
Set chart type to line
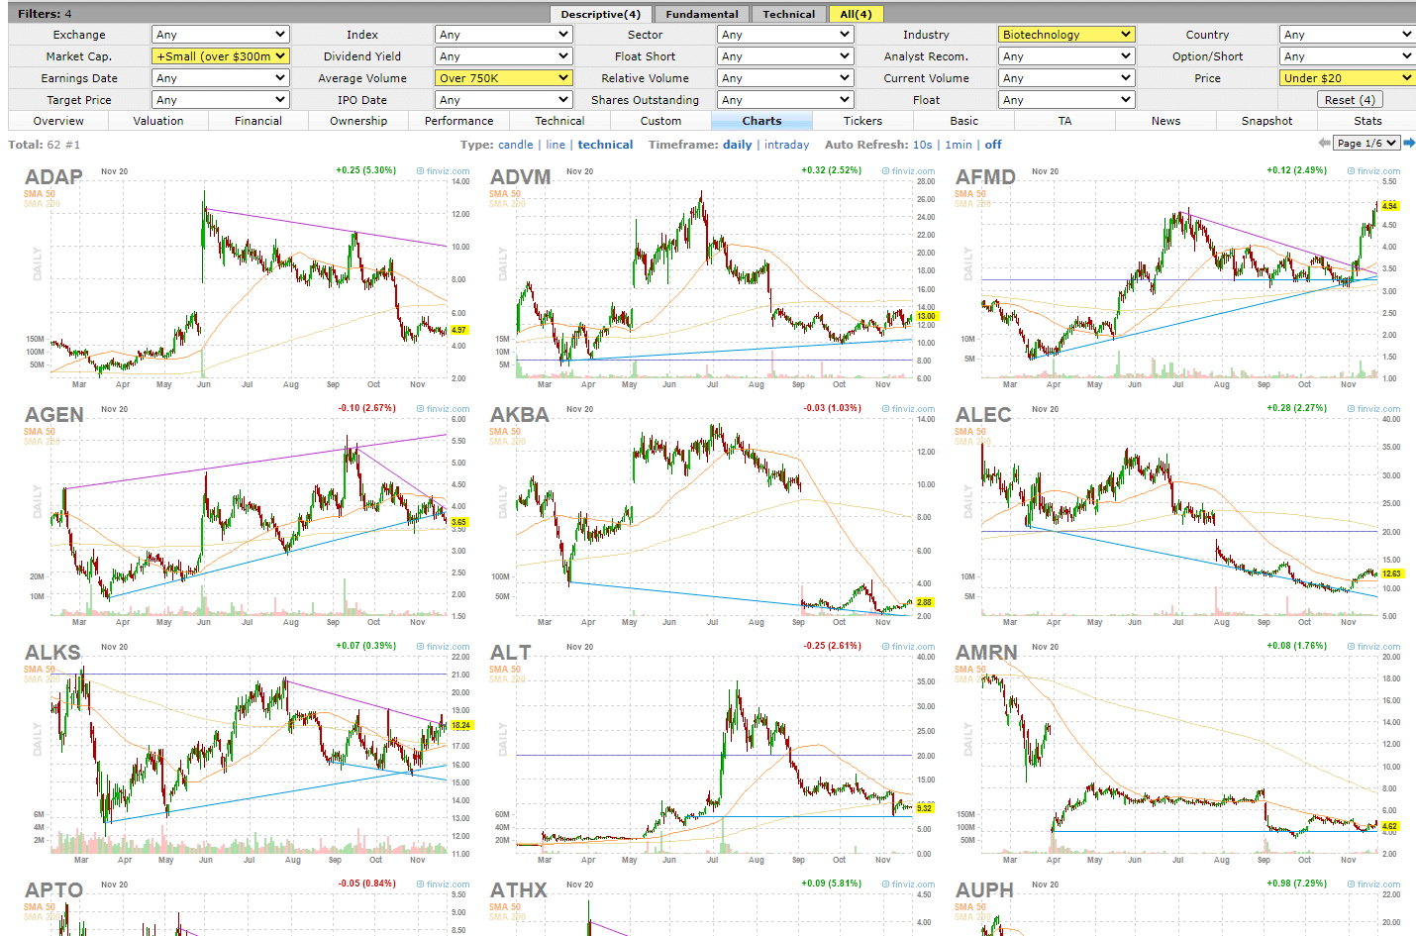[556, 145]
